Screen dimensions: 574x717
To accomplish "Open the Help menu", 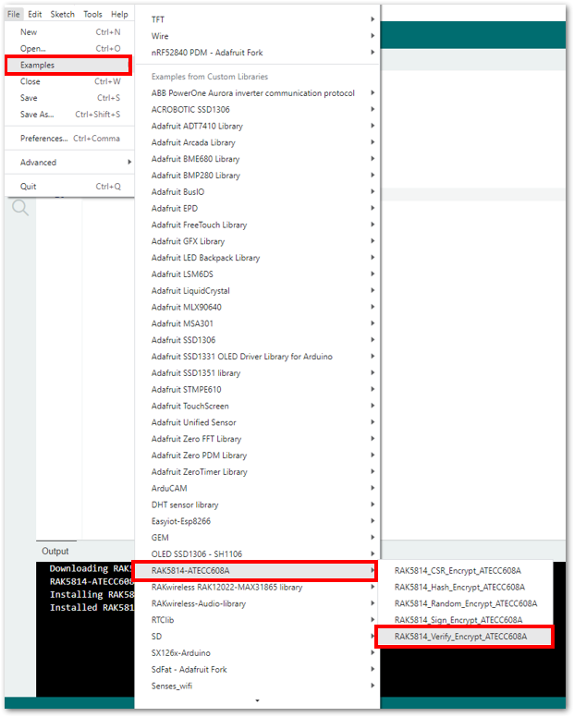I will coord(119,14).
